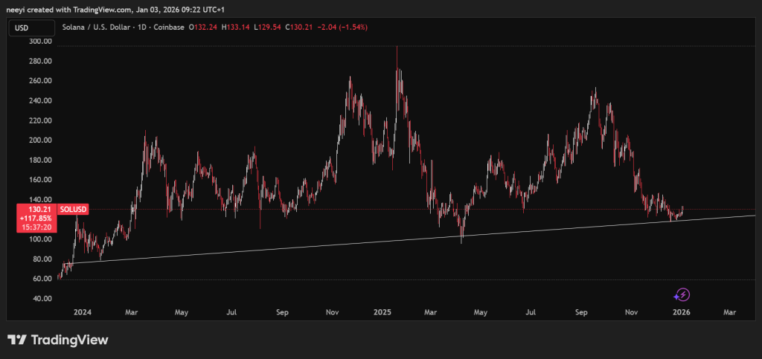762x359 pixels.
Task: Click the TradingView logo icon
Action: tap(18, 340)
